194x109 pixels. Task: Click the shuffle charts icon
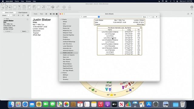(x=28, y=15)
